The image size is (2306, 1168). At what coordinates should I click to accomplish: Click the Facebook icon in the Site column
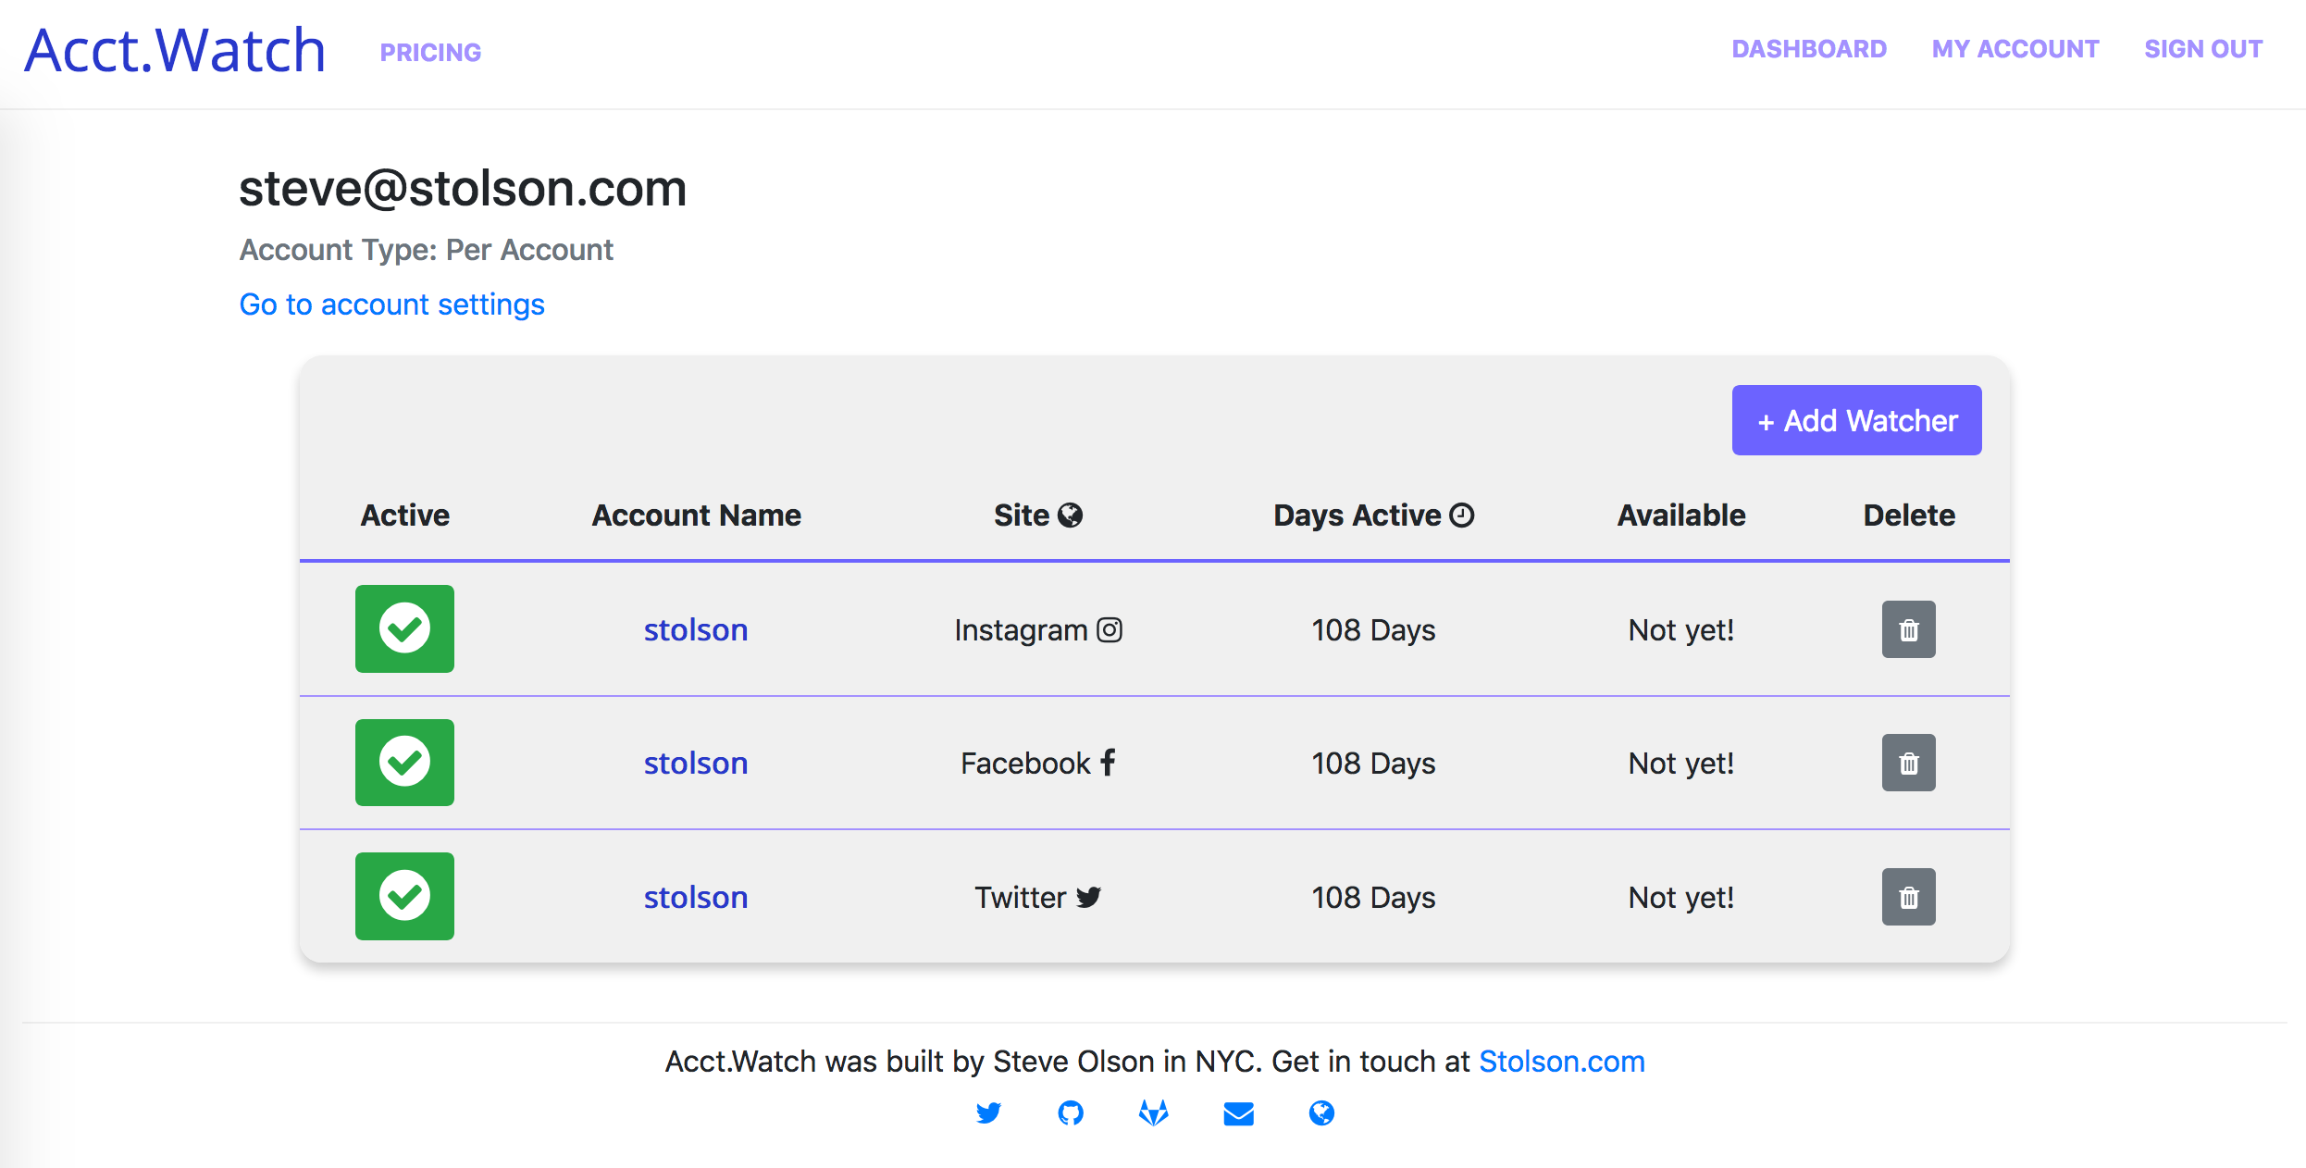(x=1108, y=763)
